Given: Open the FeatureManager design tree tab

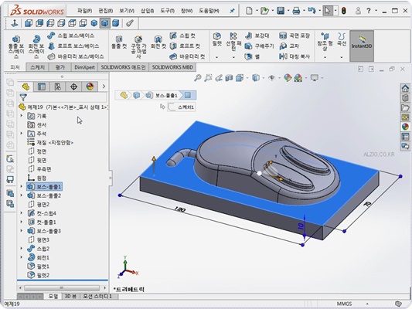Looking at the screenshot, I should (x=26, y=87).
